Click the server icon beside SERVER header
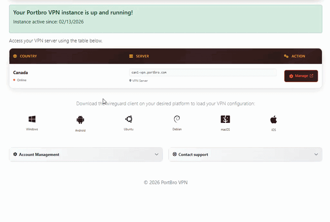The image size is (330, 222). pyautogui.click(x=131, y=56)
